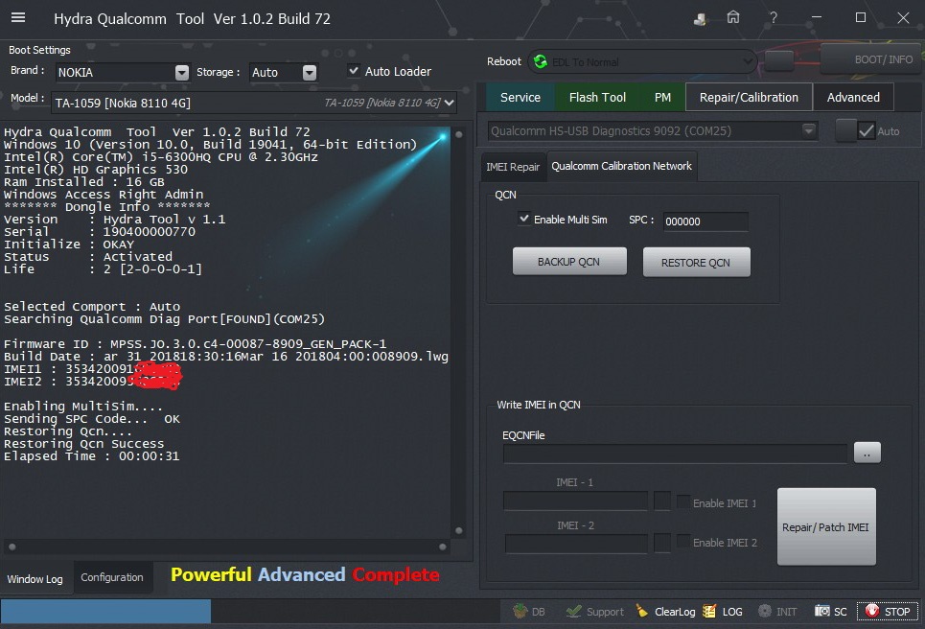Expand the Brand NOKIA dropdown
Image resolution: width=925 pixels, height=629 pixels.
pos(182,73)
